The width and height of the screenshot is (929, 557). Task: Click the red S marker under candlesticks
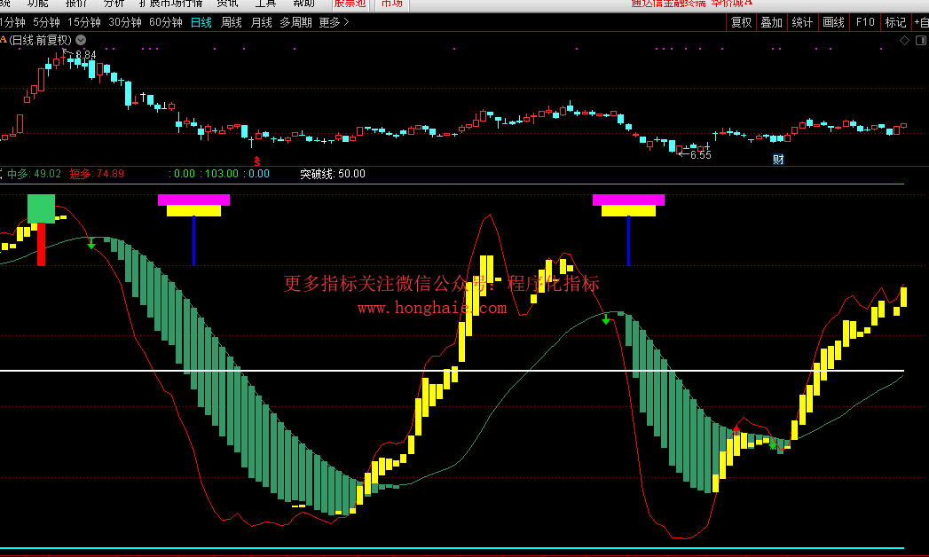tap(257, 161)
